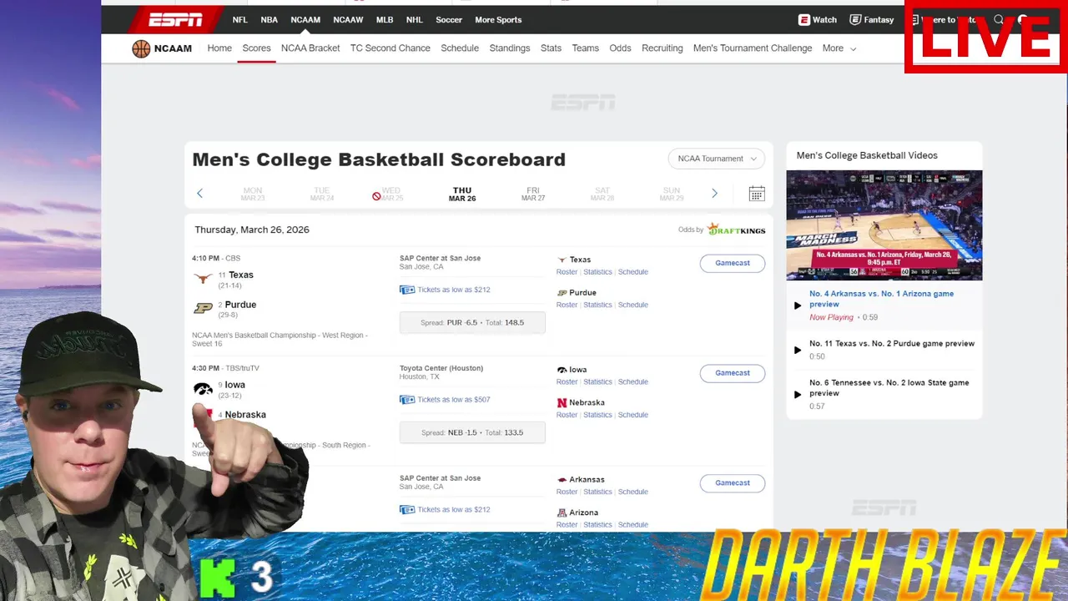This screenshot has height=601, width=1068.
Task: Click Tickets as low as $507
Action: [454, 400]
